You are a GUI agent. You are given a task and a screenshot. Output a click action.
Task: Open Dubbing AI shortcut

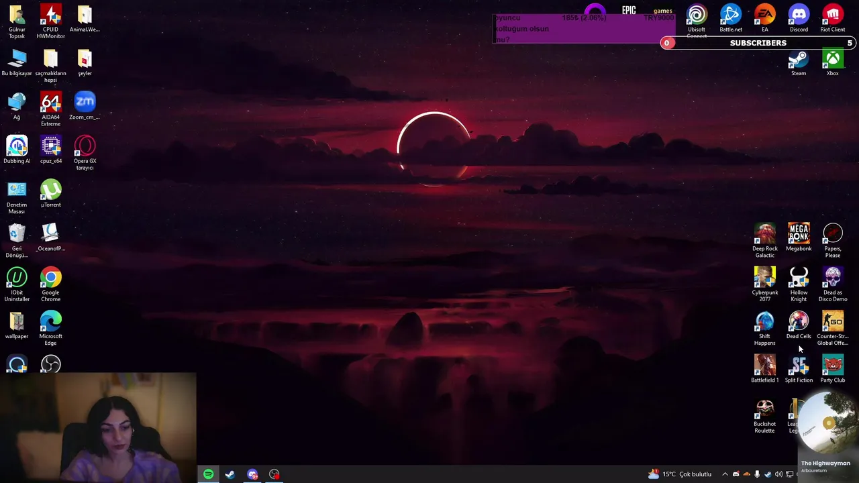17,150
